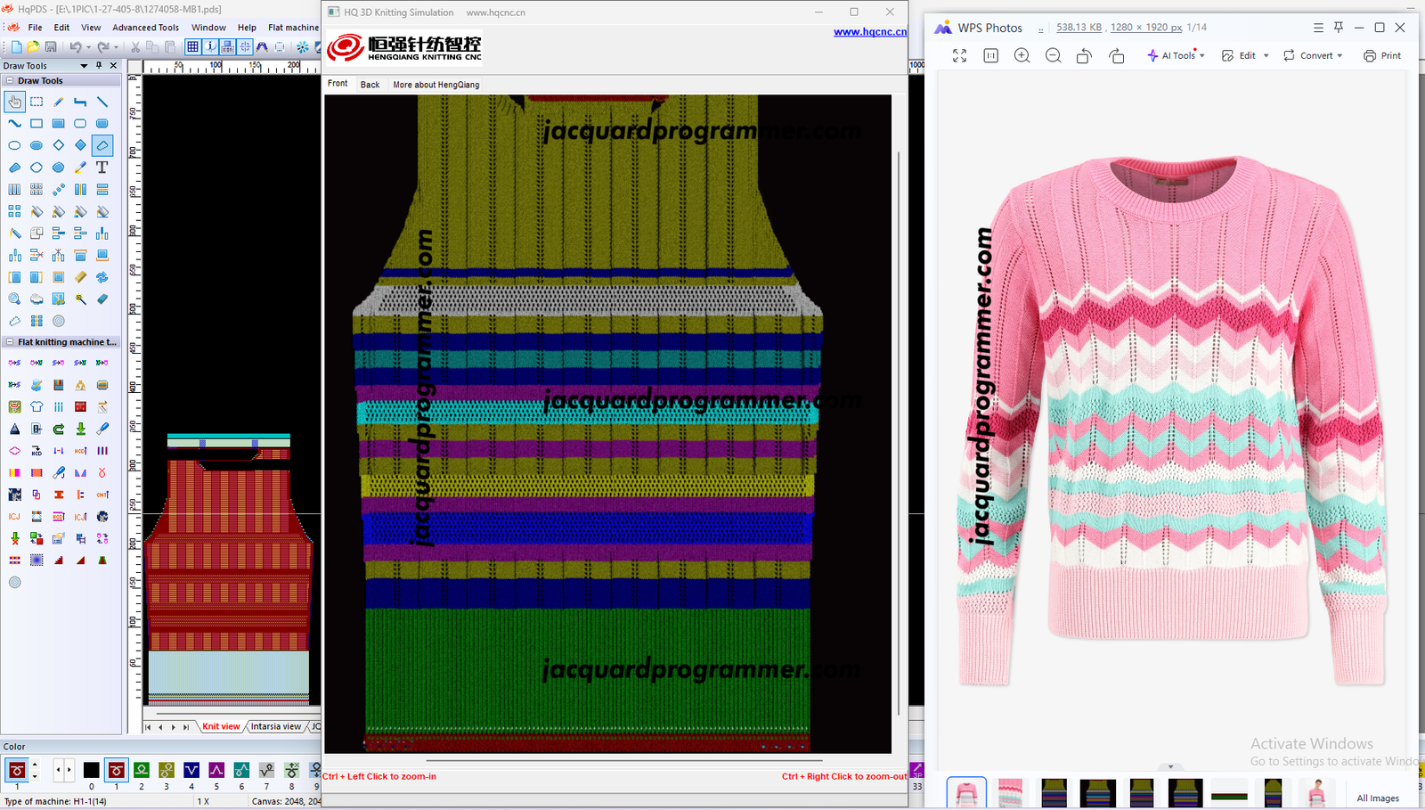The width and height of the screenshot is (1425, 810).
Task: Collapse the Draw Tools section
Action: click(10, 80)
